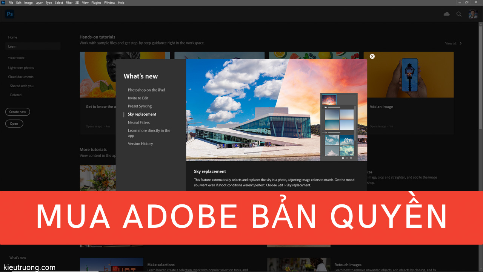This screenshot has height=272, width=483.
Task: Click the Photoshop Ps logo icon
Action: tap(10, 14)
